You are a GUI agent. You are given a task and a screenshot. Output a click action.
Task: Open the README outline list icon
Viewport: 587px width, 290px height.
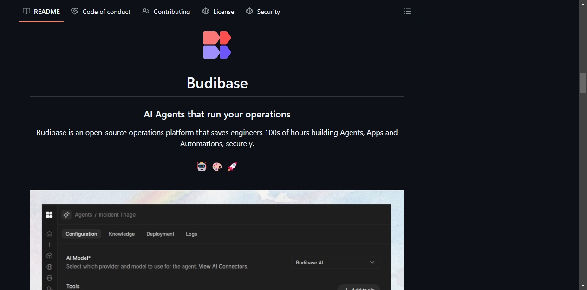[407, 11]
